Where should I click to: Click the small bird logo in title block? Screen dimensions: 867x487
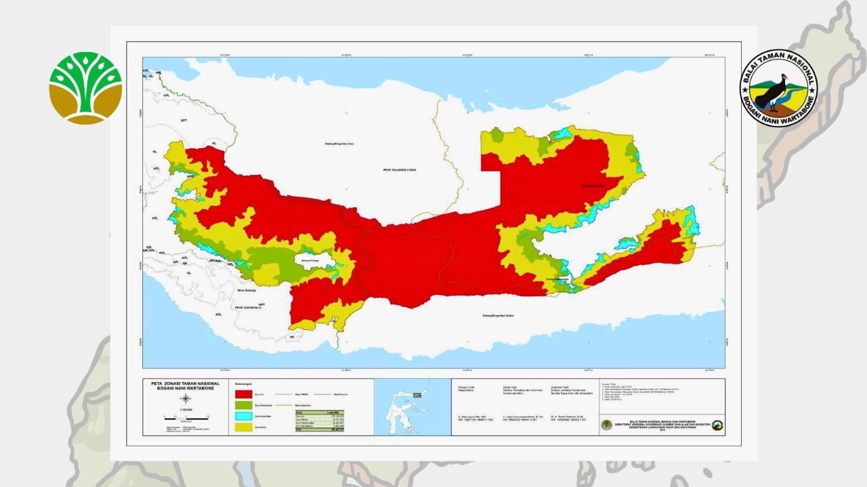pyautogui.click(x=717, y=425)
